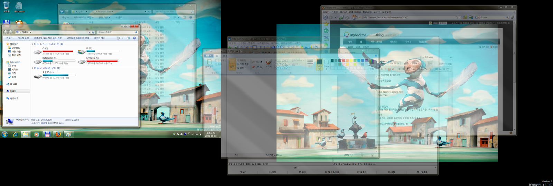Image resolution: width=553 pixels, height=186 pixels.
Task: Select the 네트워크 tab on blog admin
Action: point(394,42)
